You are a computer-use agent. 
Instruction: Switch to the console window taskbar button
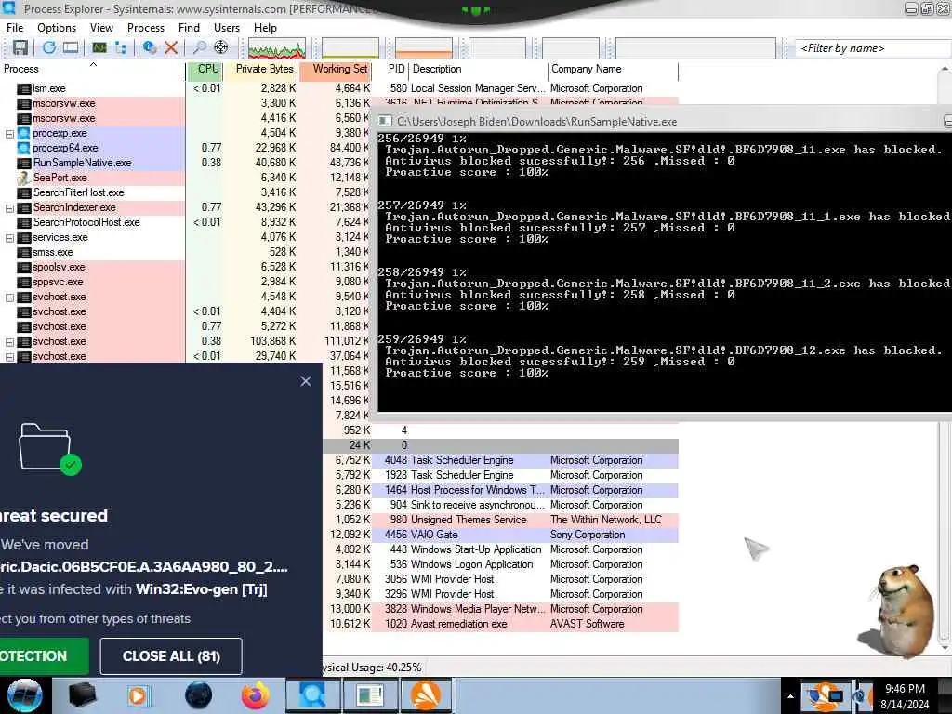370,695
